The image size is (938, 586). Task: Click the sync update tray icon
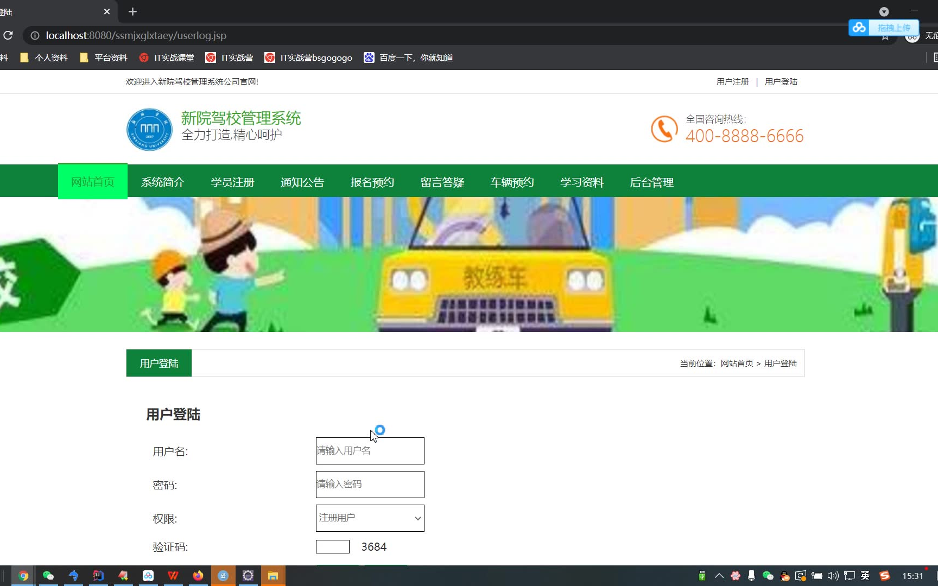(801, 576)
